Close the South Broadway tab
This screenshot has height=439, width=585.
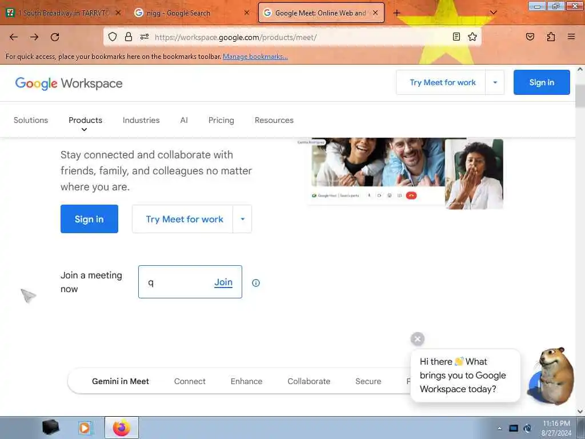118,13
